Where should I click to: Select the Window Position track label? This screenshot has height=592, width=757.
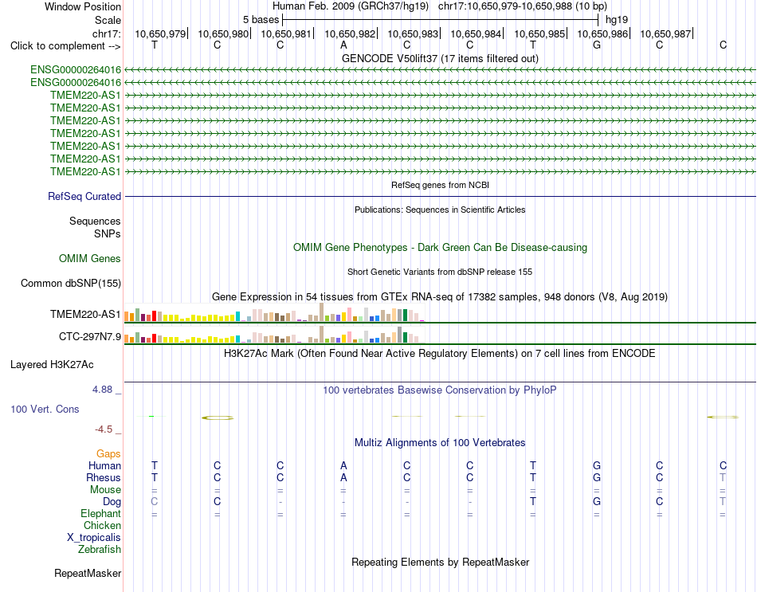point(83,6)
